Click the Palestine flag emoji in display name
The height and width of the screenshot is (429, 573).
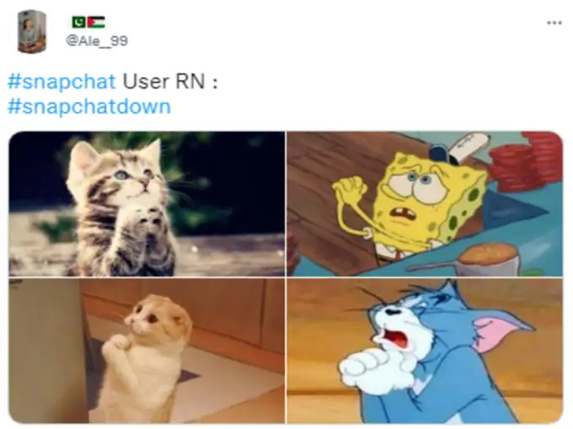(x=96, y=22)
